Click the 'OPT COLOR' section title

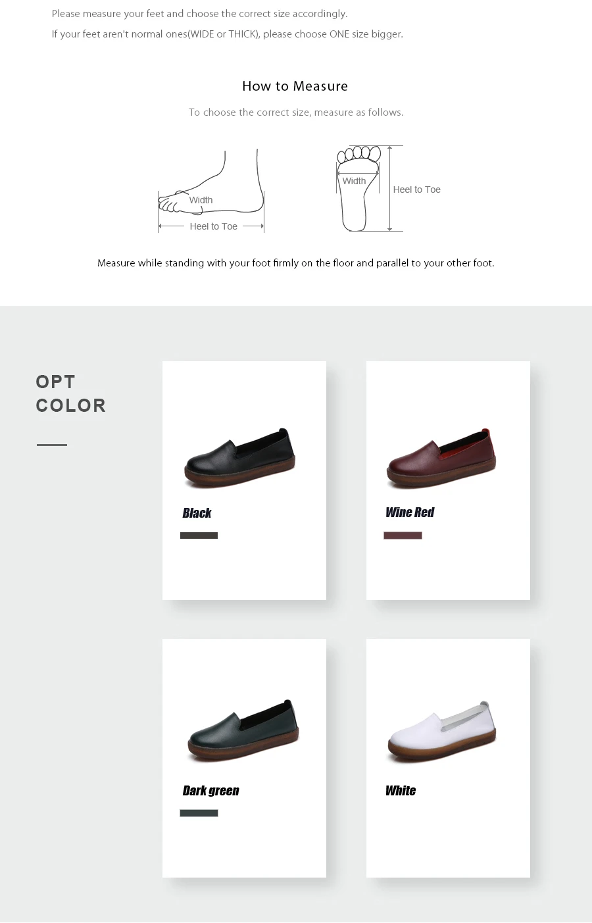[71, 393]
